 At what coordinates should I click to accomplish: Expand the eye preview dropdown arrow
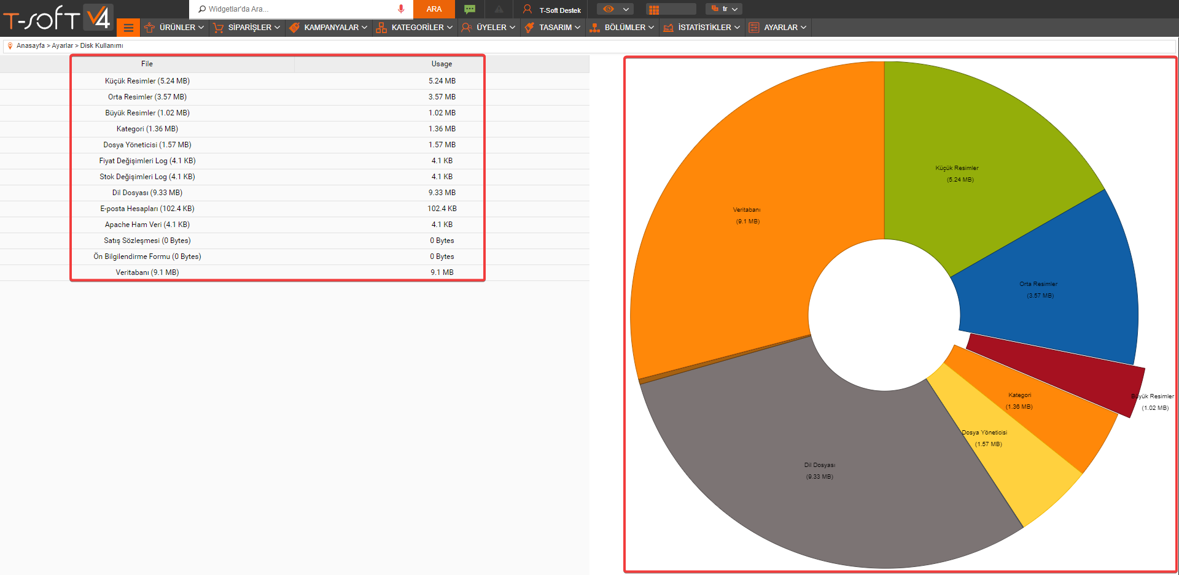[626, 9]
